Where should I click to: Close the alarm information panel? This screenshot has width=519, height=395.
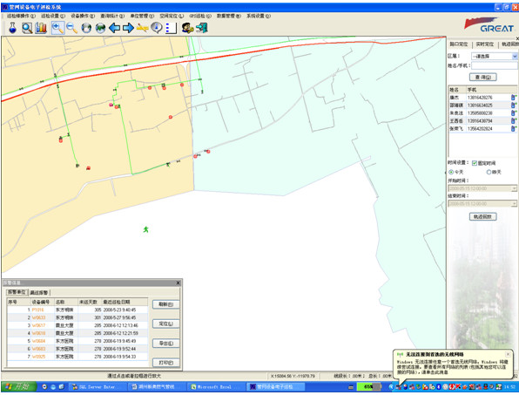[x=178, y=283]
